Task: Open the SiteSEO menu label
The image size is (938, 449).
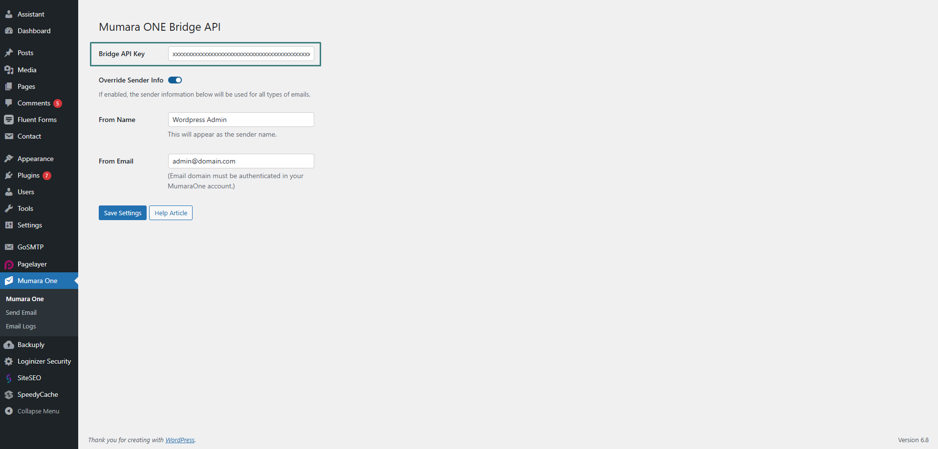Action: [29, 378]
